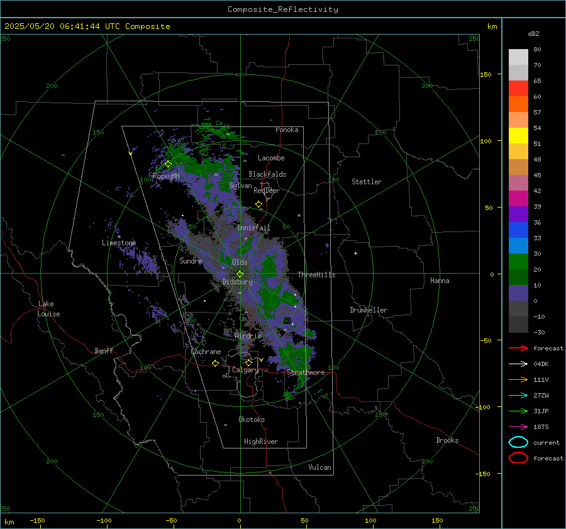Click the dBZ legend heading
566x529 pixels.
point(533,33)
